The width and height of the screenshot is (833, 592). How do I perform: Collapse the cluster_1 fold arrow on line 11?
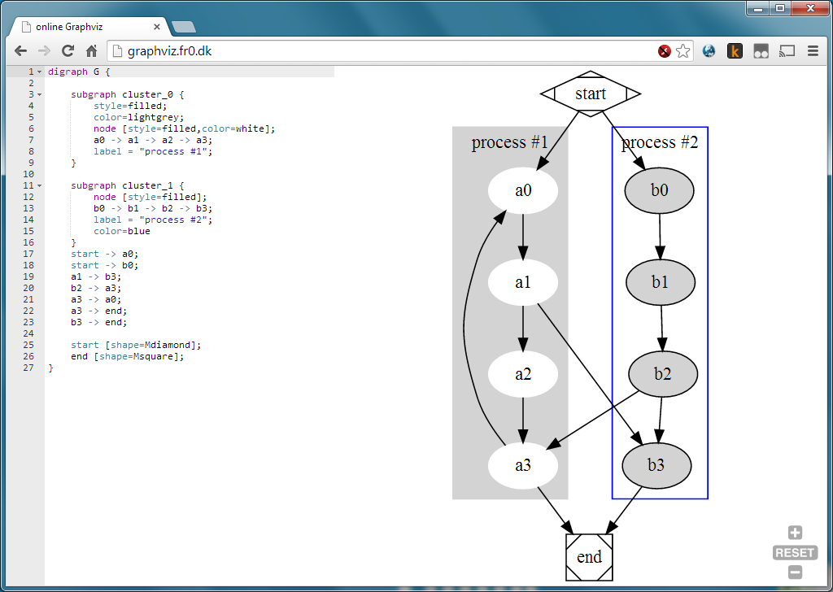click(x=39, y=186)
